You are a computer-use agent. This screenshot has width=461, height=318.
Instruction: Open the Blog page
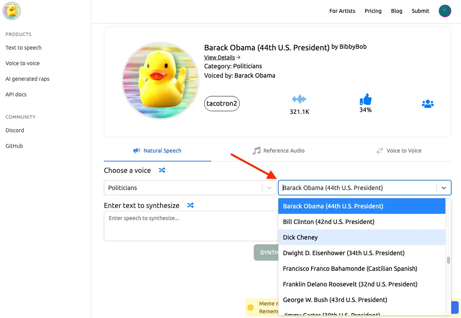tap(397, 11)
